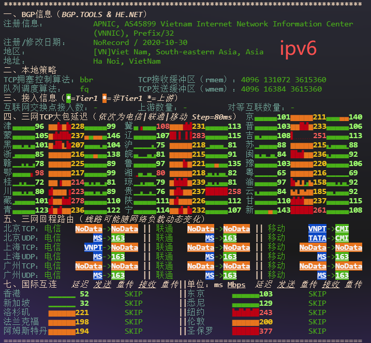Image resolution: width=371 pixels, height=343 pixels.
Task: Click the '(VNNIC), Prefix/32' text
Action: click(133, 33)
